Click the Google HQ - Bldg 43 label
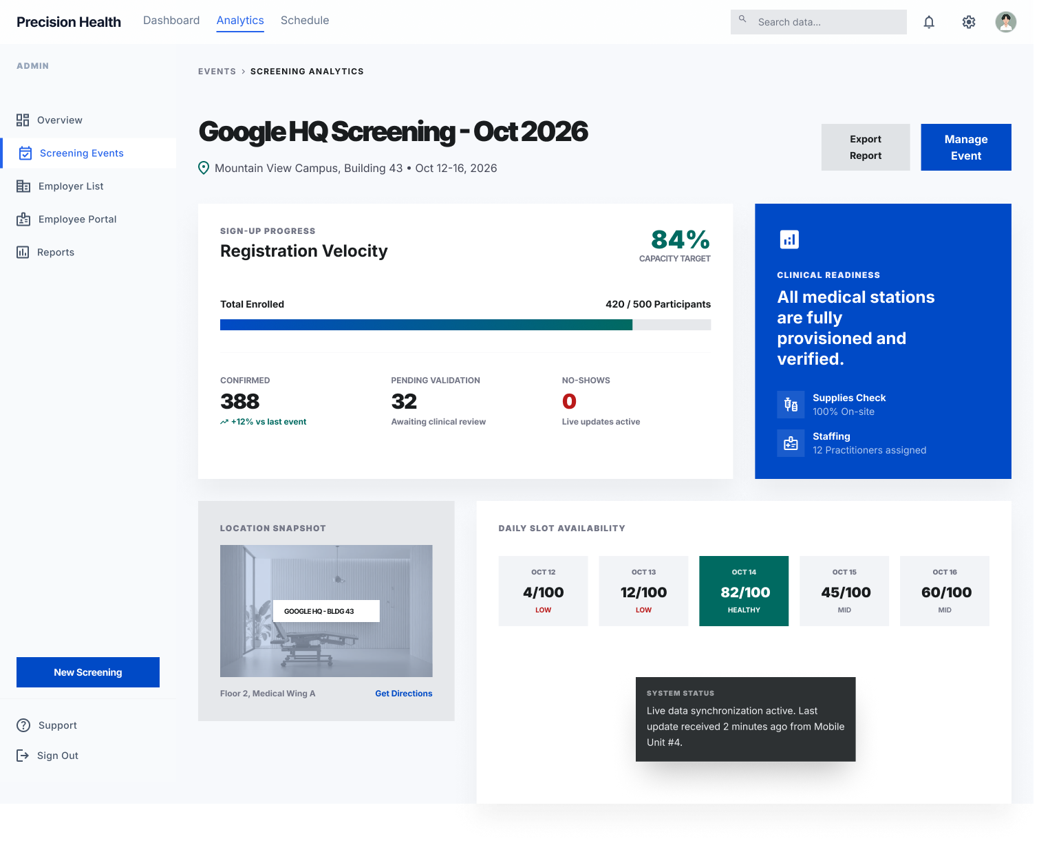 (x=326, y=611)
